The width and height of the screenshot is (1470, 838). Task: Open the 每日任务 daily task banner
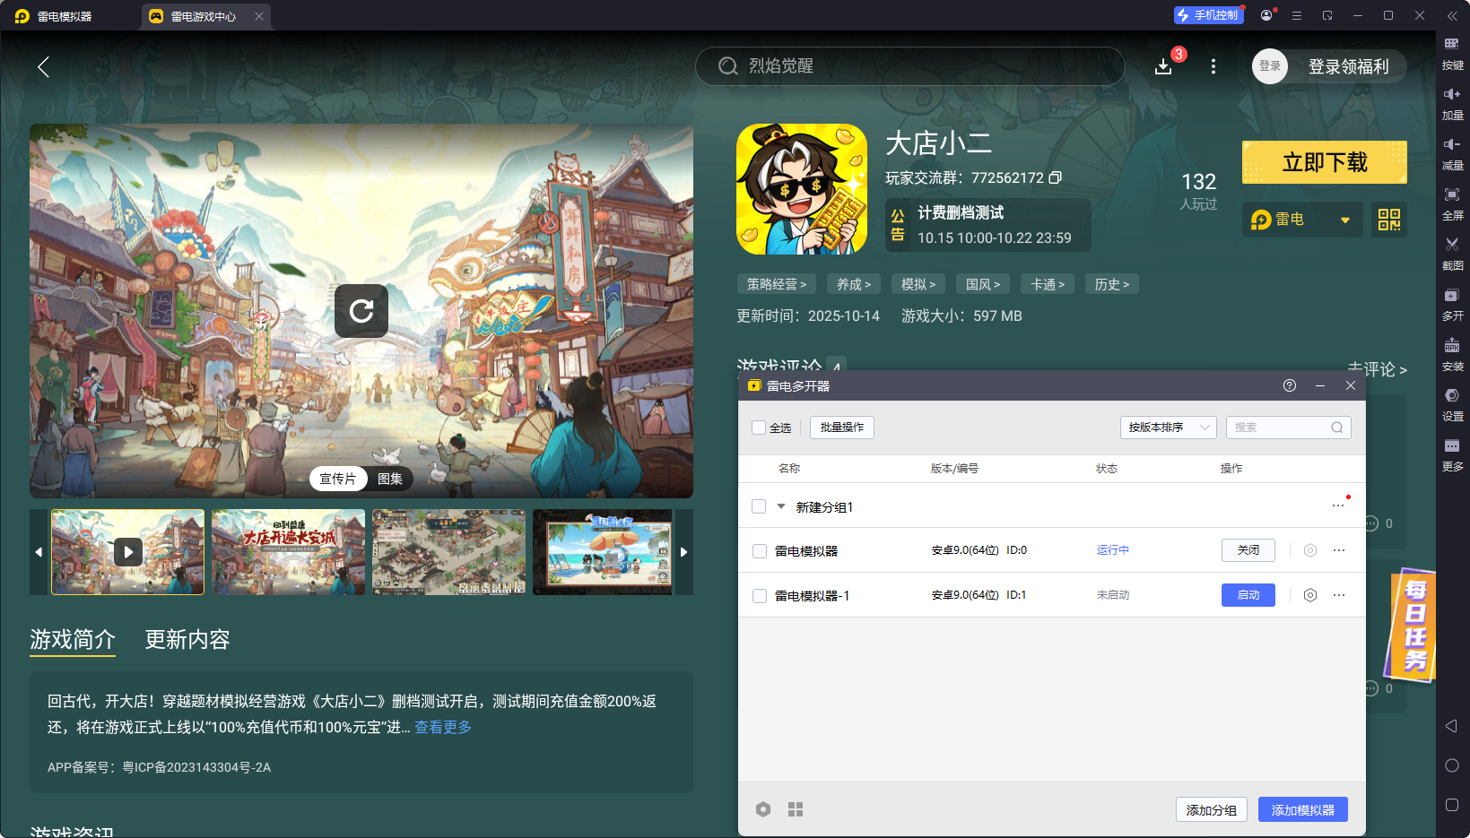click(1412, 624)
